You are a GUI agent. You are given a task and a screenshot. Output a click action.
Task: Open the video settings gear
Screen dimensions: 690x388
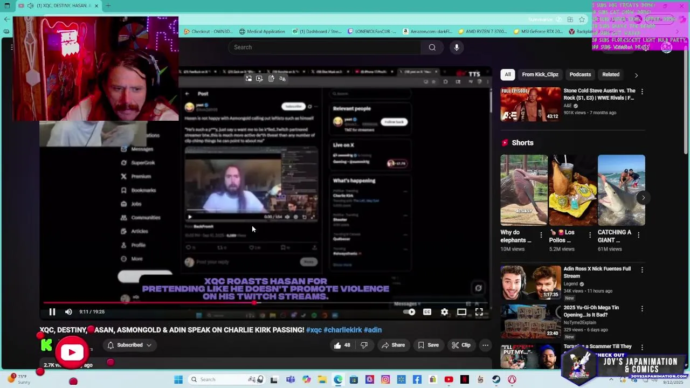(x=444, y=311)
